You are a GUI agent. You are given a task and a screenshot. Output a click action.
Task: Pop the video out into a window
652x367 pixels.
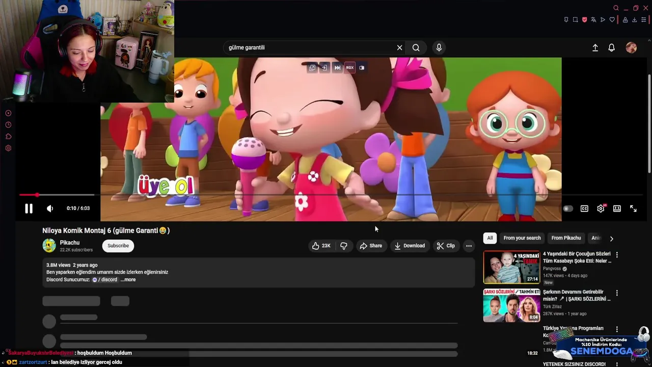point(312,67)
